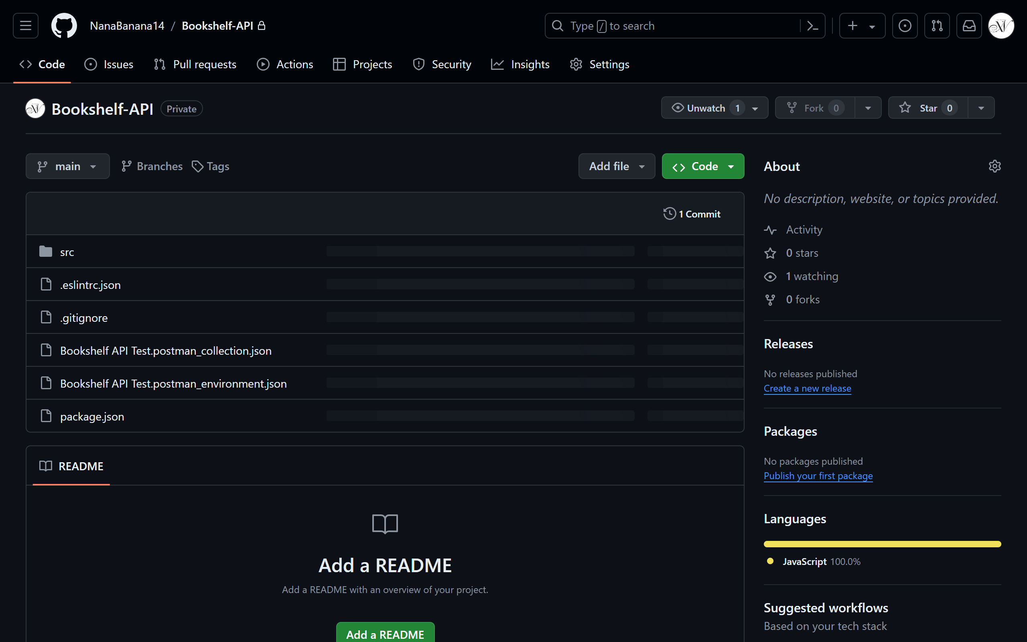Open the issues icon in header
The image size is (1027, 642).
tap(905, 26)
